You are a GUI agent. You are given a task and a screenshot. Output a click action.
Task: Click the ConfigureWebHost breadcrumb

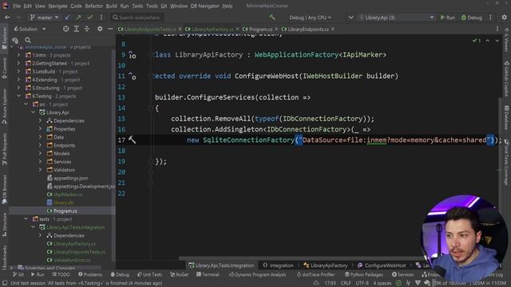382,265
